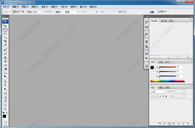Screen dimensions: 195x128
Task: Expand the toolbox with double-arrow
Action: [3, 16]
